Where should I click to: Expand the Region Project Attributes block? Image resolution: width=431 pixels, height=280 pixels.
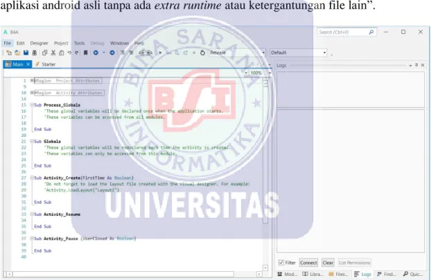pyautogui.click(x=32, y=81)
